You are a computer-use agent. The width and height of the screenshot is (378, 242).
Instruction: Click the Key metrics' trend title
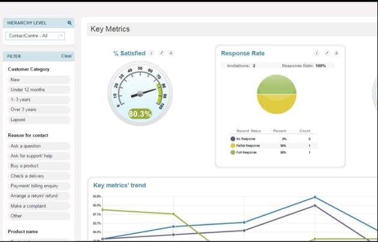[120, 185]
